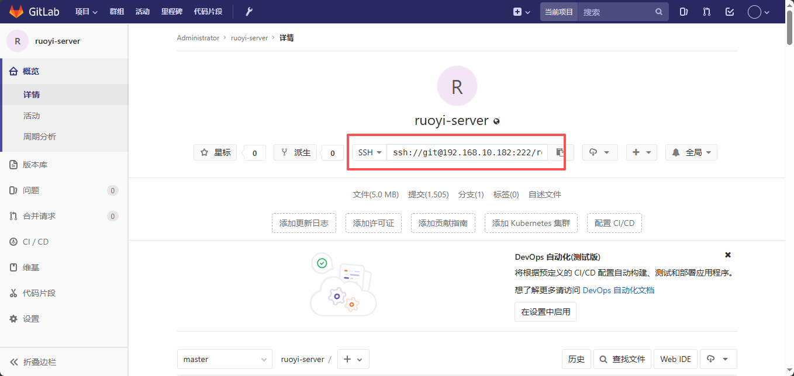
Task: Click the star count 0
Action: pos(254,153)
